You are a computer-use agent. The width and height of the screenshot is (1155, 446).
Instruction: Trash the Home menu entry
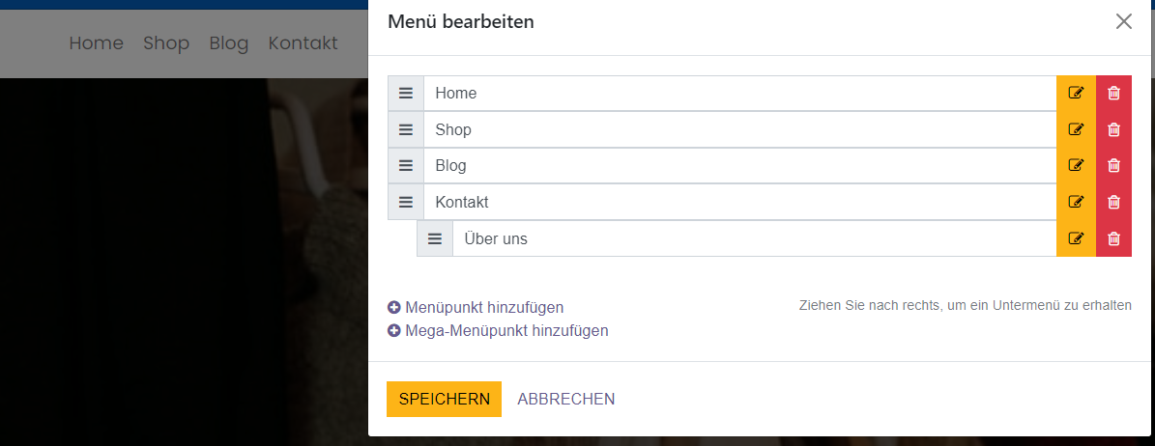coord(1113,93)
